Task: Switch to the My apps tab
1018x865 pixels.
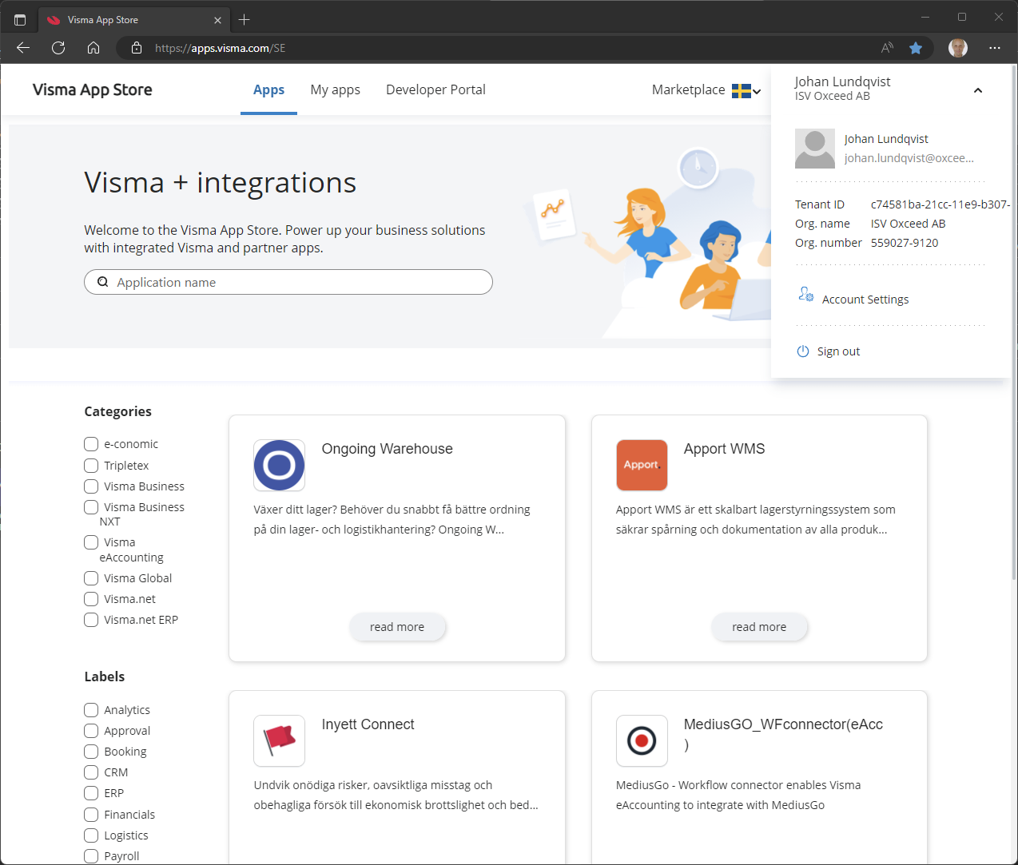Action: point(335,89)
